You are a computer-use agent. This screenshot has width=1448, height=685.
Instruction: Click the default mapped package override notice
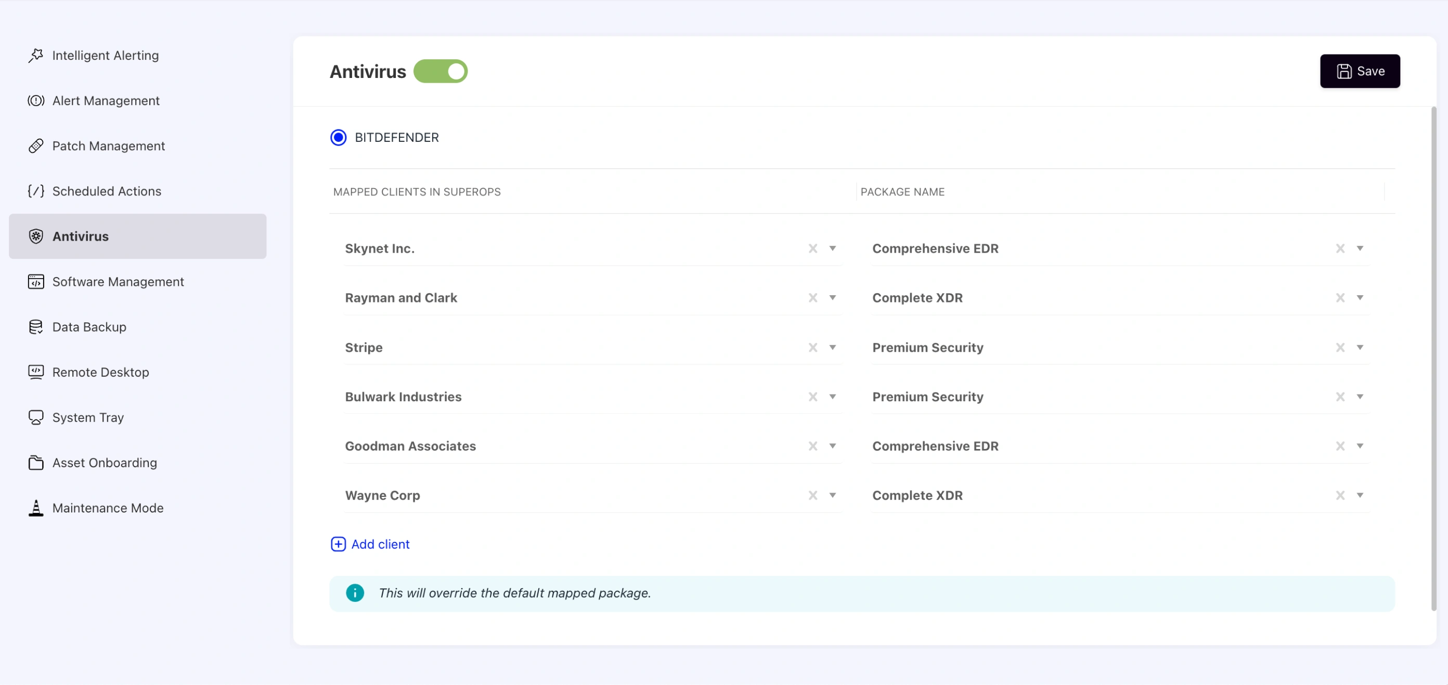[862, 593]
